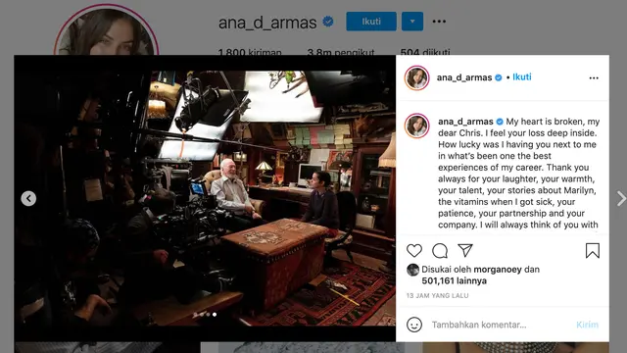Viewport: 627px width, 353px height.
Task: Open morganoey's small avatar in likes
Action: (412, 270)
